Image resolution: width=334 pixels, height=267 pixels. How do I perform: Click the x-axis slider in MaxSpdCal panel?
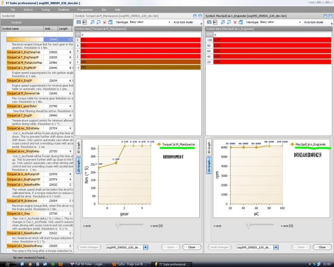[260, 225]
